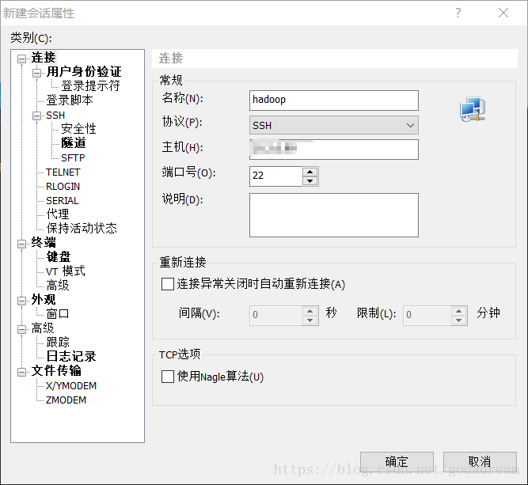Click 限制 spinner down arrow

tap(458, 320)
